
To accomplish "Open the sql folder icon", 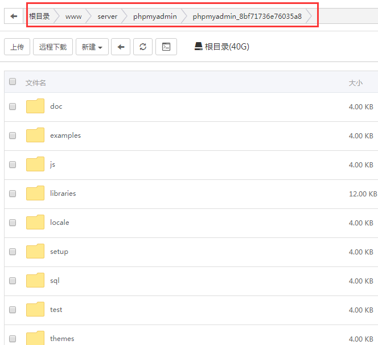I will [x=35, y=280].
